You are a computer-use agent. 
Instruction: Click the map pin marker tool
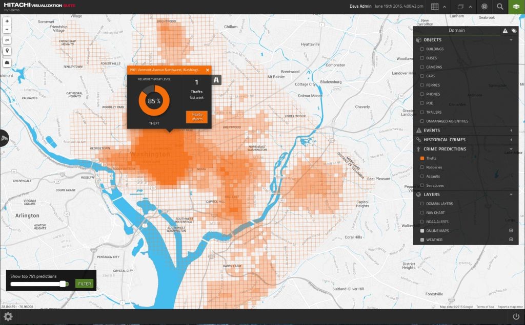(x=7, y=51)
